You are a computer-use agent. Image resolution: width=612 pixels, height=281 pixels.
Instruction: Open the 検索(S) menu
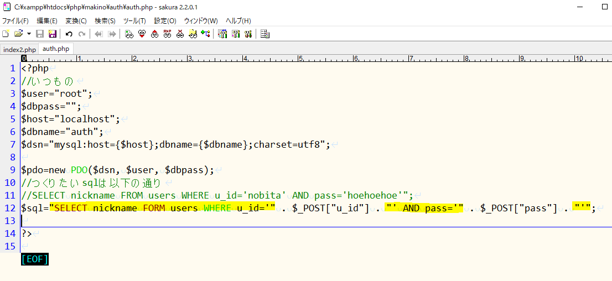pos(105,20)
